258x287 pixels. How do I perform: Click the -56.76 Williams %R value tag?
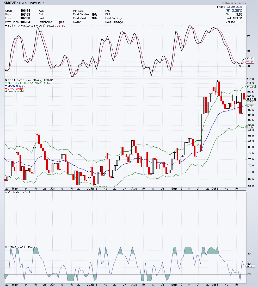pos(250,266)
